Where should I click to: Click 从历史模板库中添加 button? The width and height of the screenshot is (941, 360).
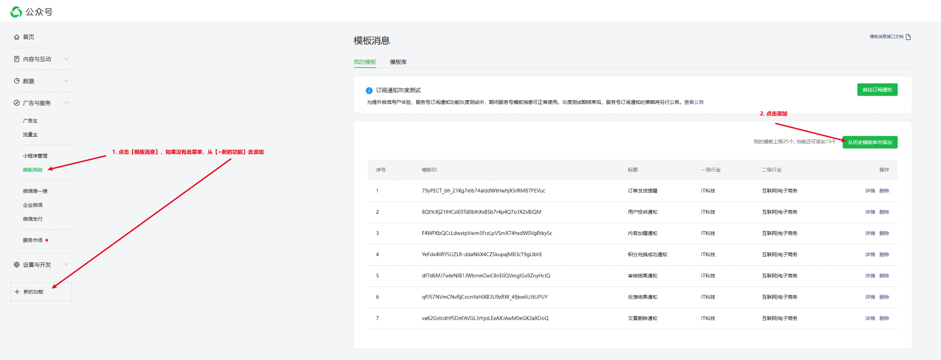(x=870, y=142)
